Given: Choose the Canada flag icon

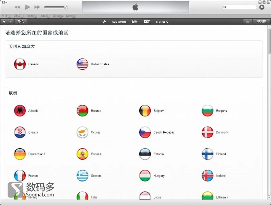Looking at the screenshot, I should point(20,64).
